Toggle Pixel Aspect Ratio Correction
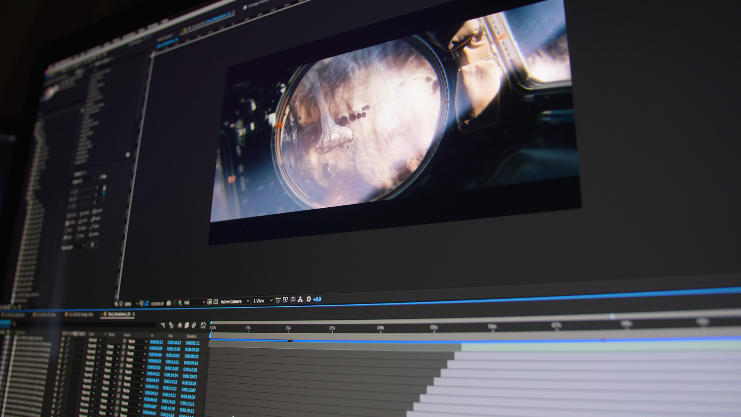741x417 pixels. 278,300
